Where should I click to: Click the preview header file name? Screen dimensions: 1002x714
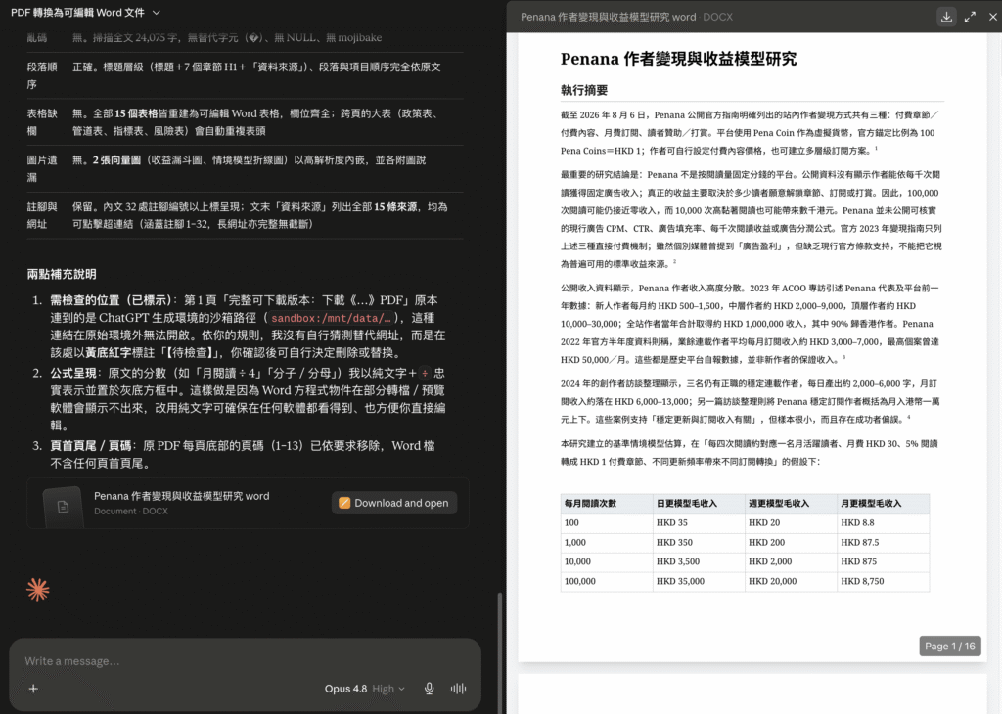608,17
